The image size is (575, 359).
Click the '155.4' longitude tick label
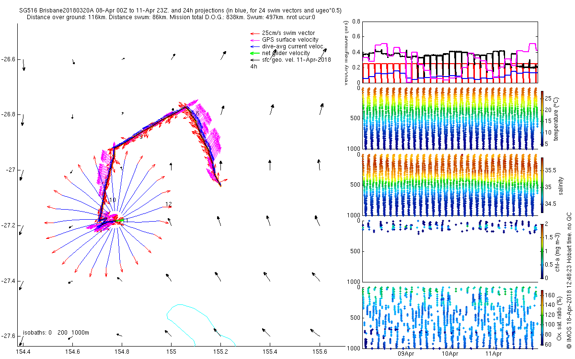coord(270,351)
